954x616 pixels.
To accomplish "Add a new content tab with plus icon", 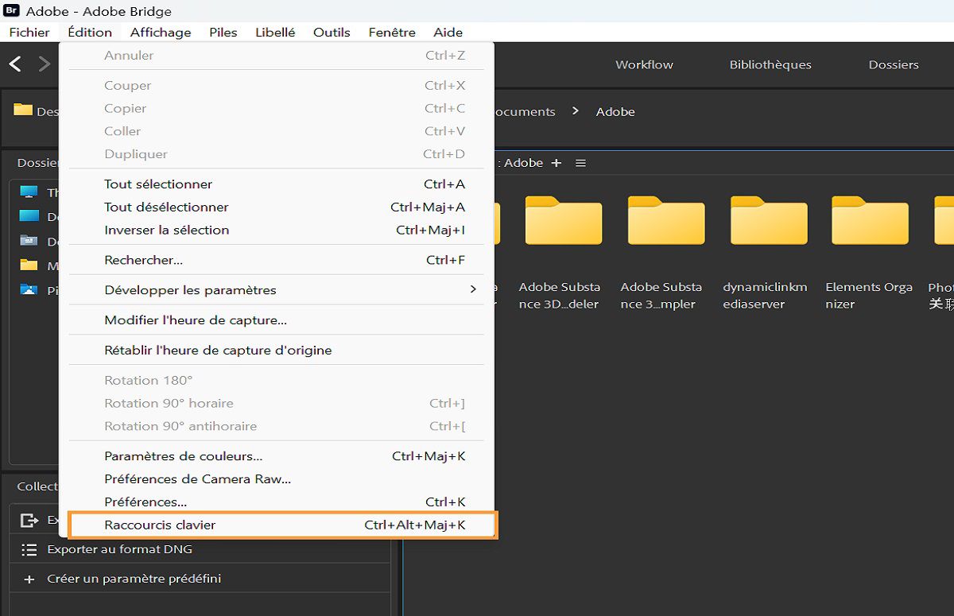I will click(556, 163).
